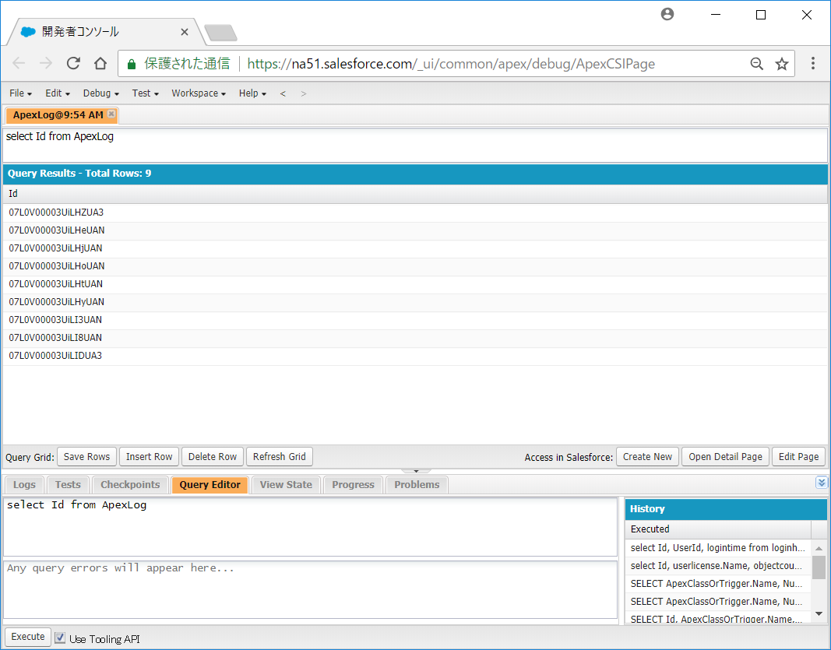Click the Query Results header bar
Image resolution: width=831 pixels, height=650 pixels.
(415, 174)
